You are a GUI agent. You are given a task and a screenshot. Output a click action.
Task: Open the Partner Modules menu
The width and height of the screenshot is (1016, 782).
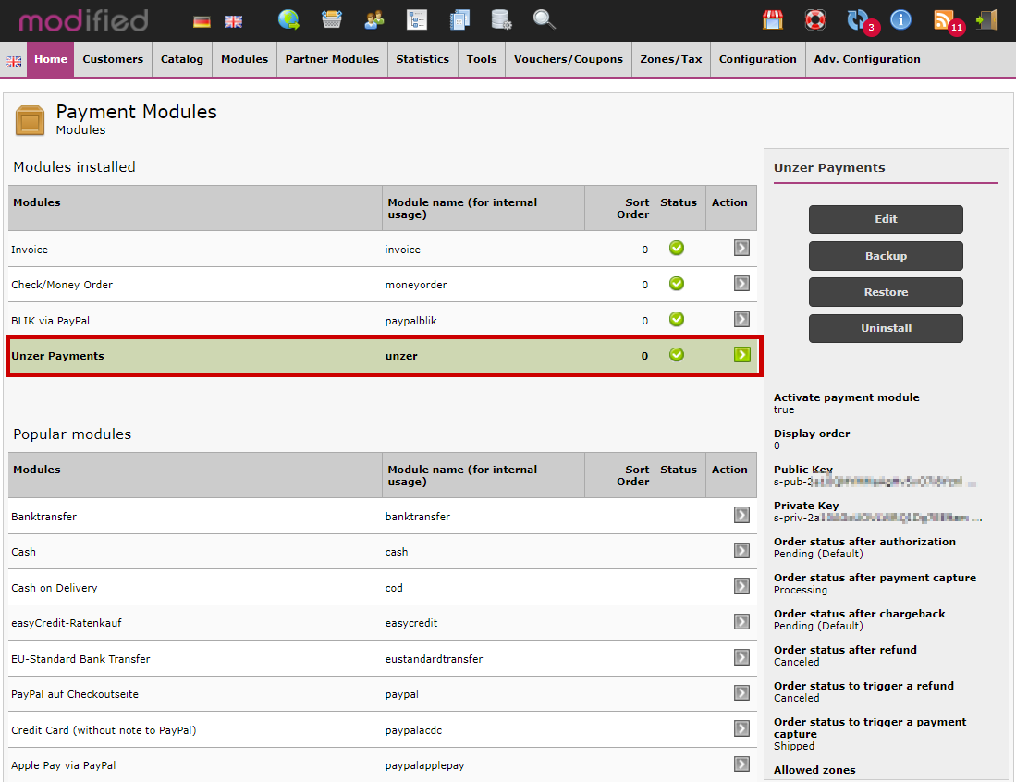point(333,59)
